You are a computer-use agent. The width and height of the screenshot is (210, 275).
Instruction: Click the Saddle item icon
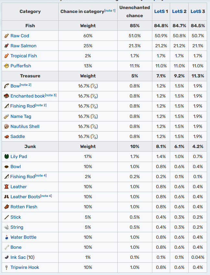[6, 137]
